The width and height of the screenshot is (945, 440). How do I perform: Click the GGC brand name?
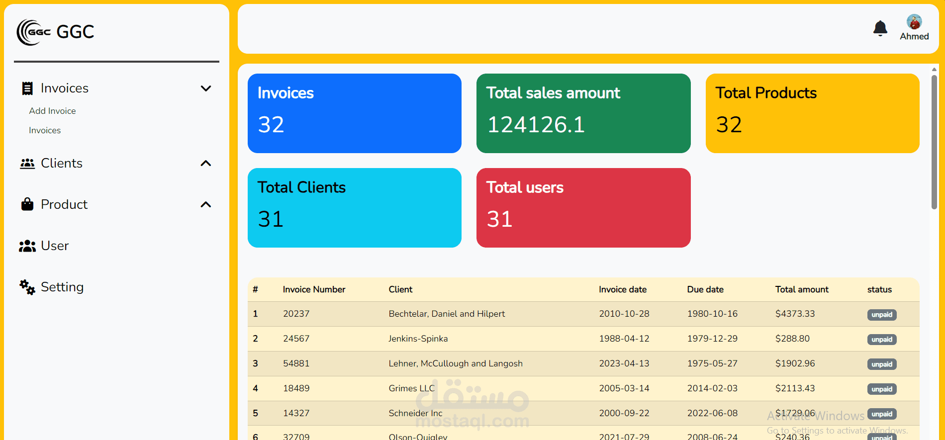pos(75,32)
